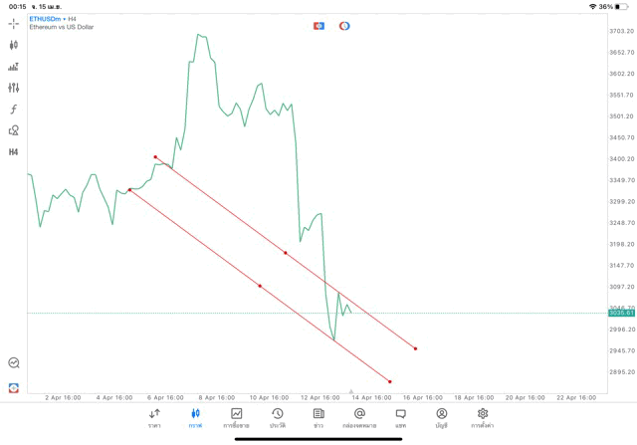Tap the red-blue trade icon at bottom-left
The width and height of the screenshot is (637, 445).
click(x=14, y=387)
